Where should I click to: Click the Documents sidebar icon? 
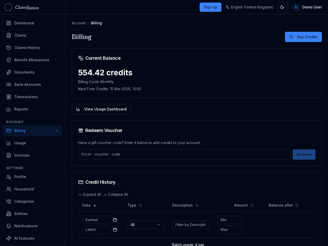[x=9, y=72]
